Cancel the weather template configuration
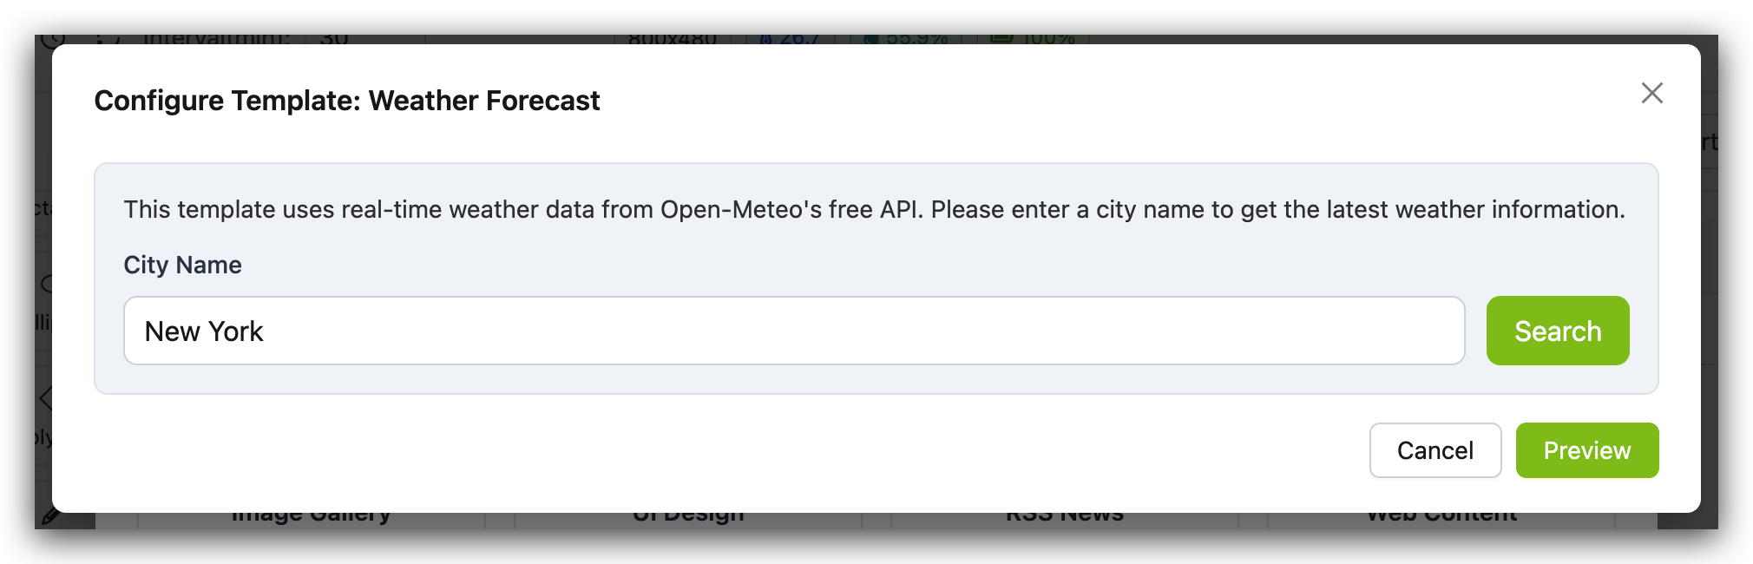 [1435, 450]
